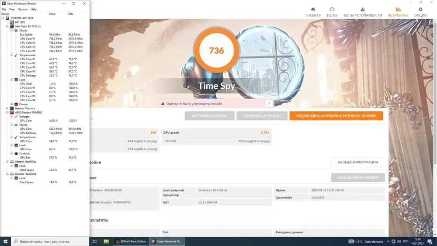Viewport: 437px width, 246px height.
Task: Click Сохранить результат button
Action: 262,116
